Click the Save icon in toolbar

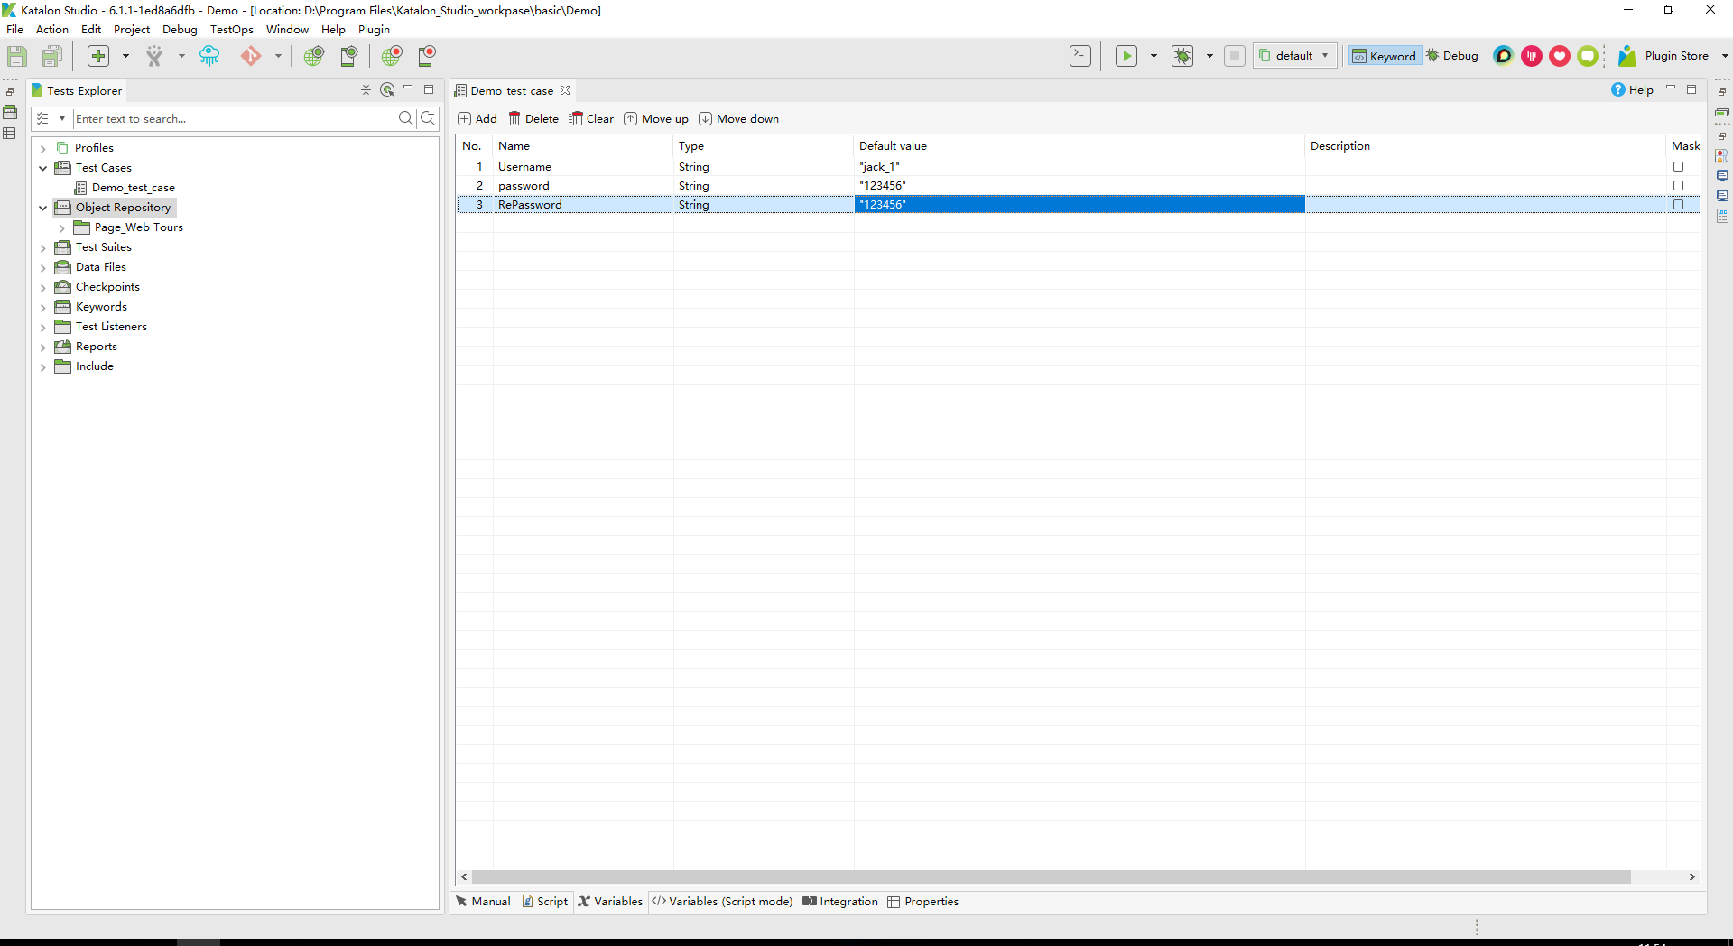click(x=17, y=56)
